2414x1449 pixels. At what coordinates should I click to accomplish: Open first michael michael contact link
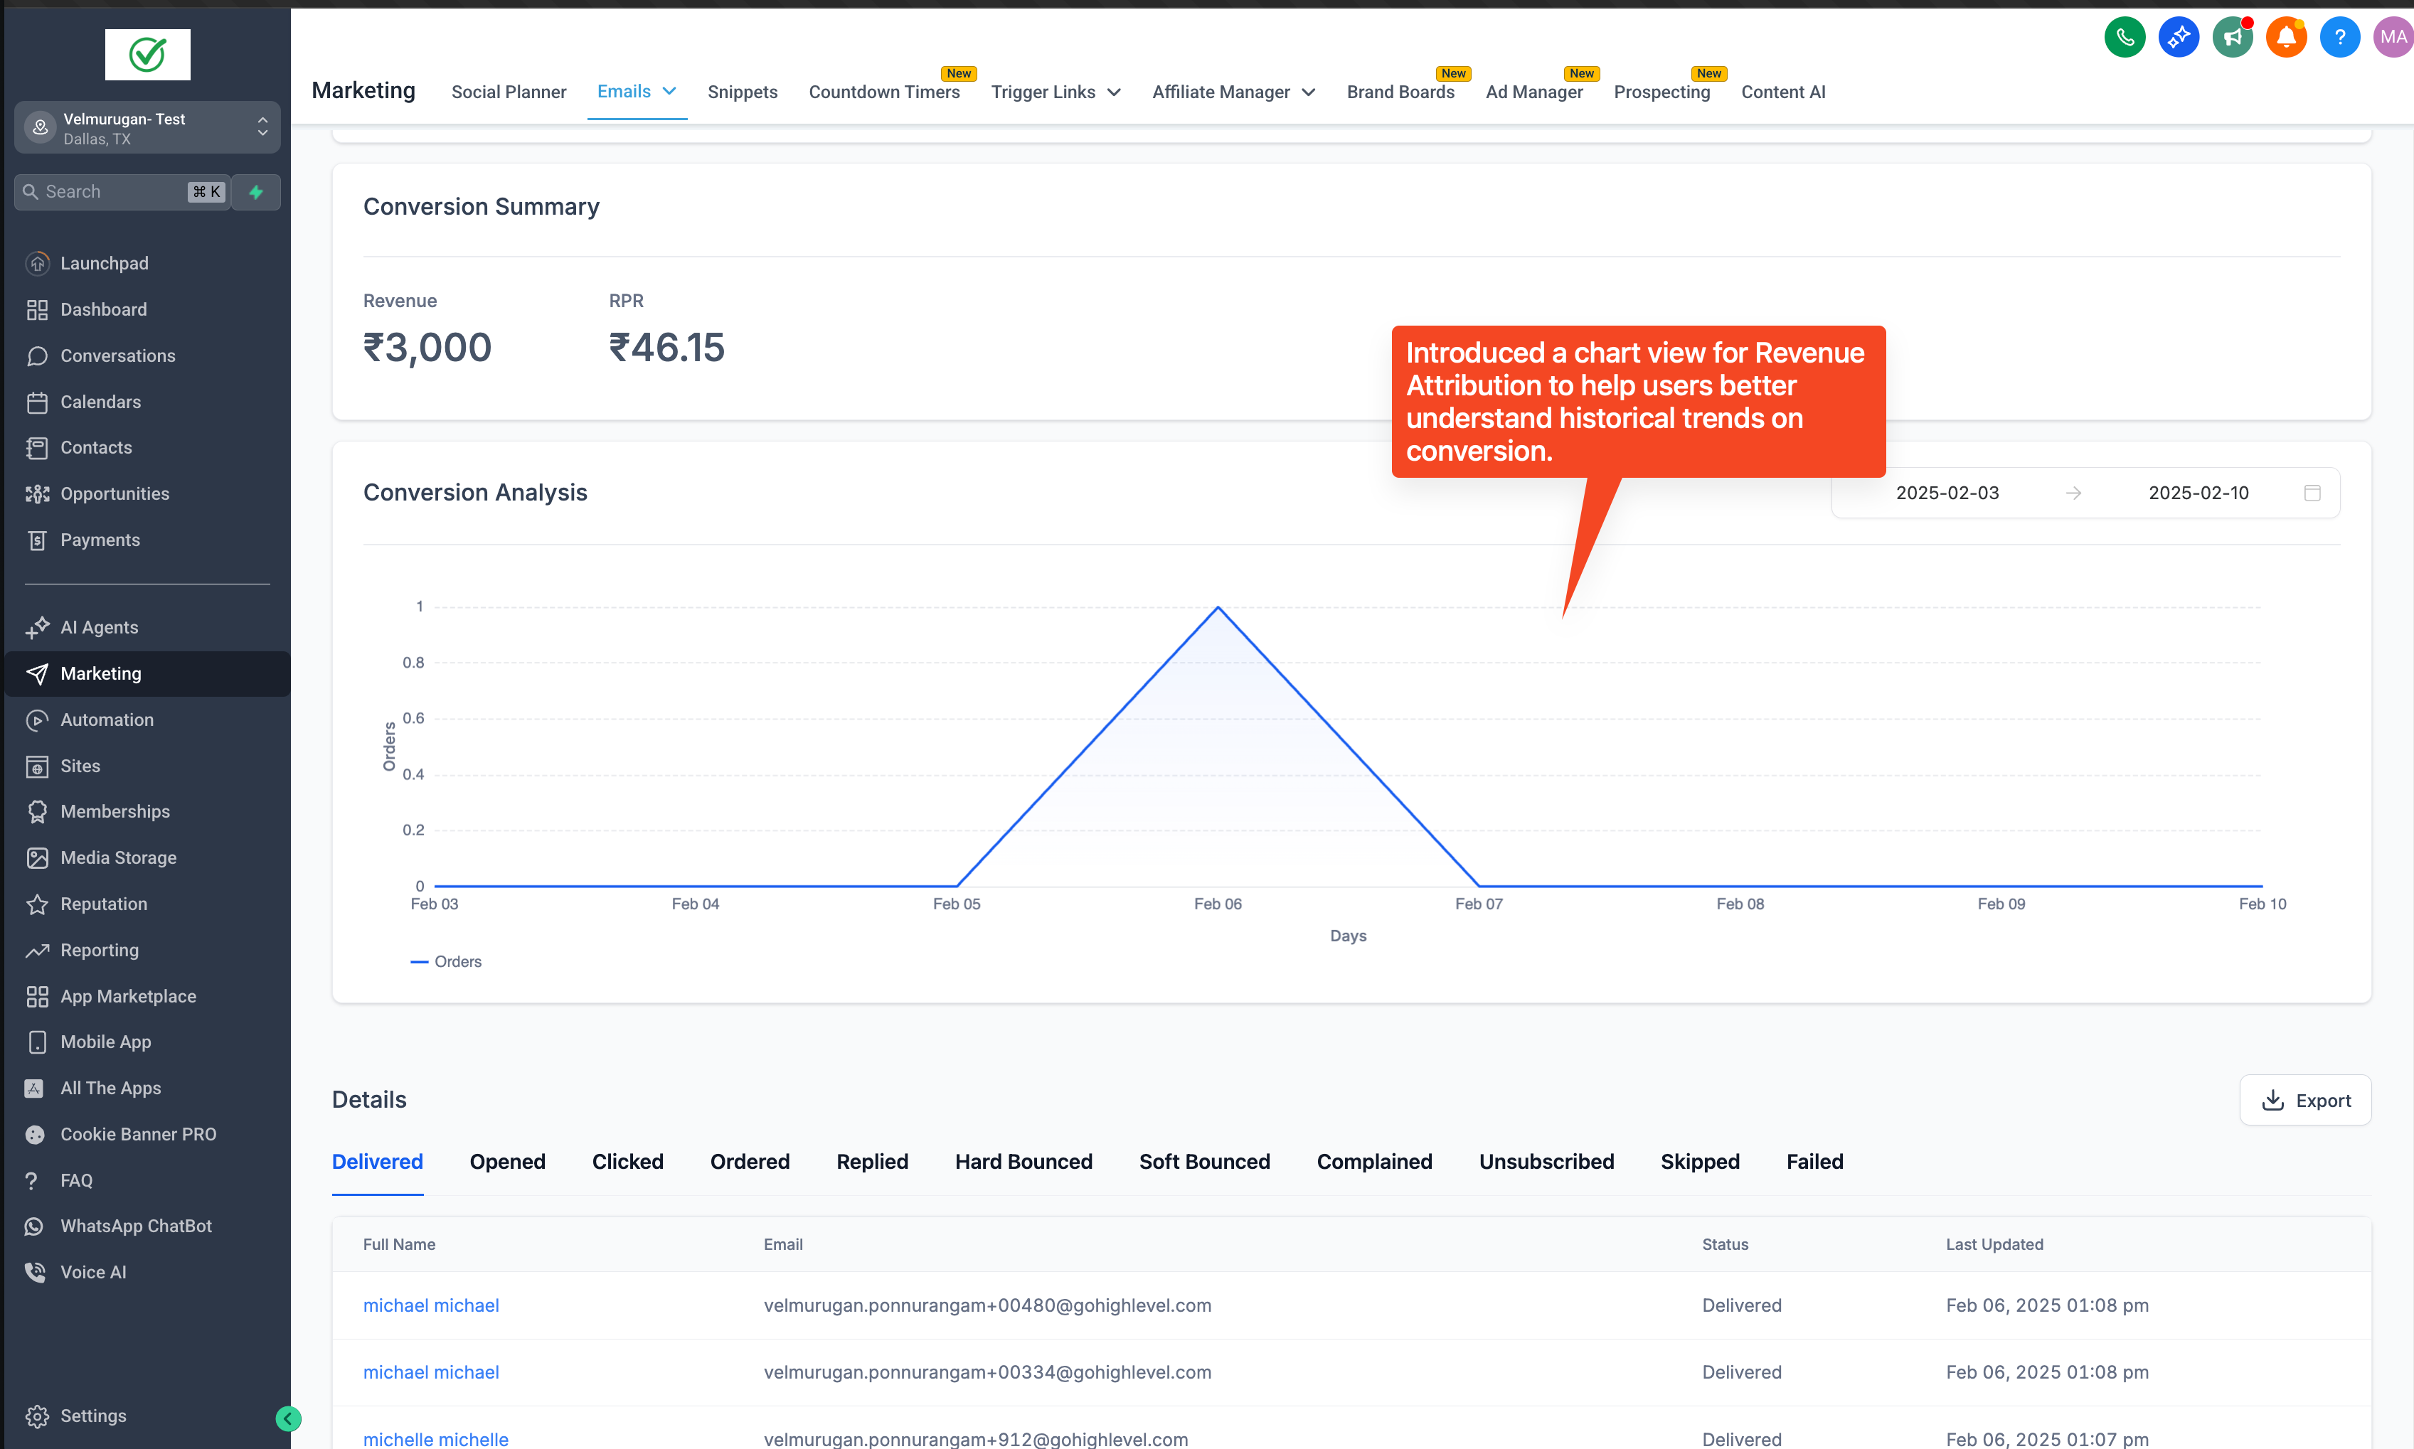[x=430, y=1305]
